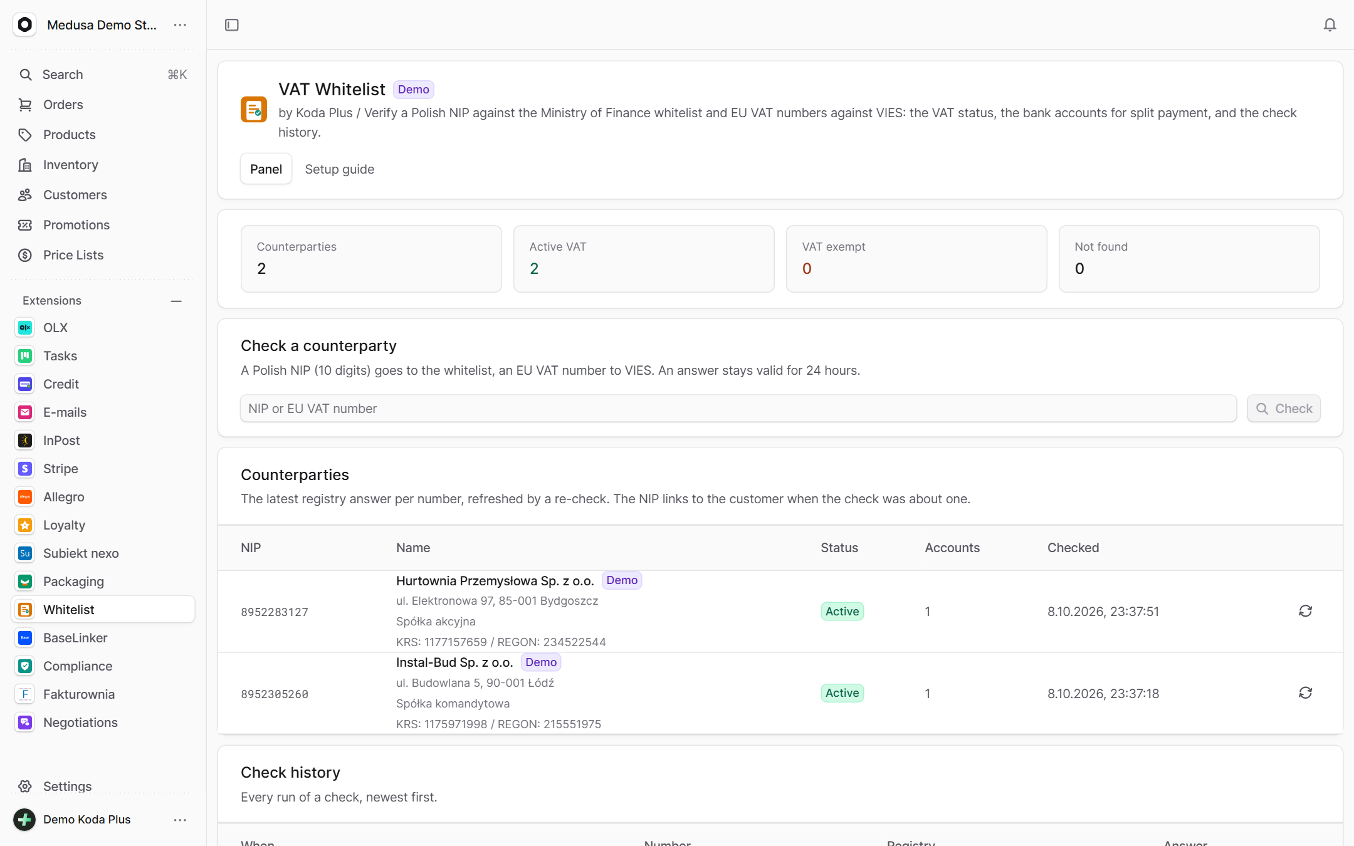Open the BaseLinker extension
The image size is (1354, 846).
[x=103, y=638]
